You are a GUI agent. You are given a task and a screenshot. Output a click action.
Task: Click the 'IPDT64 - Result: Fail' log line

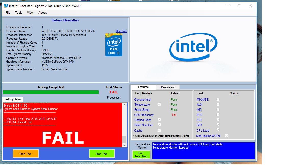[x=17, y=122]
